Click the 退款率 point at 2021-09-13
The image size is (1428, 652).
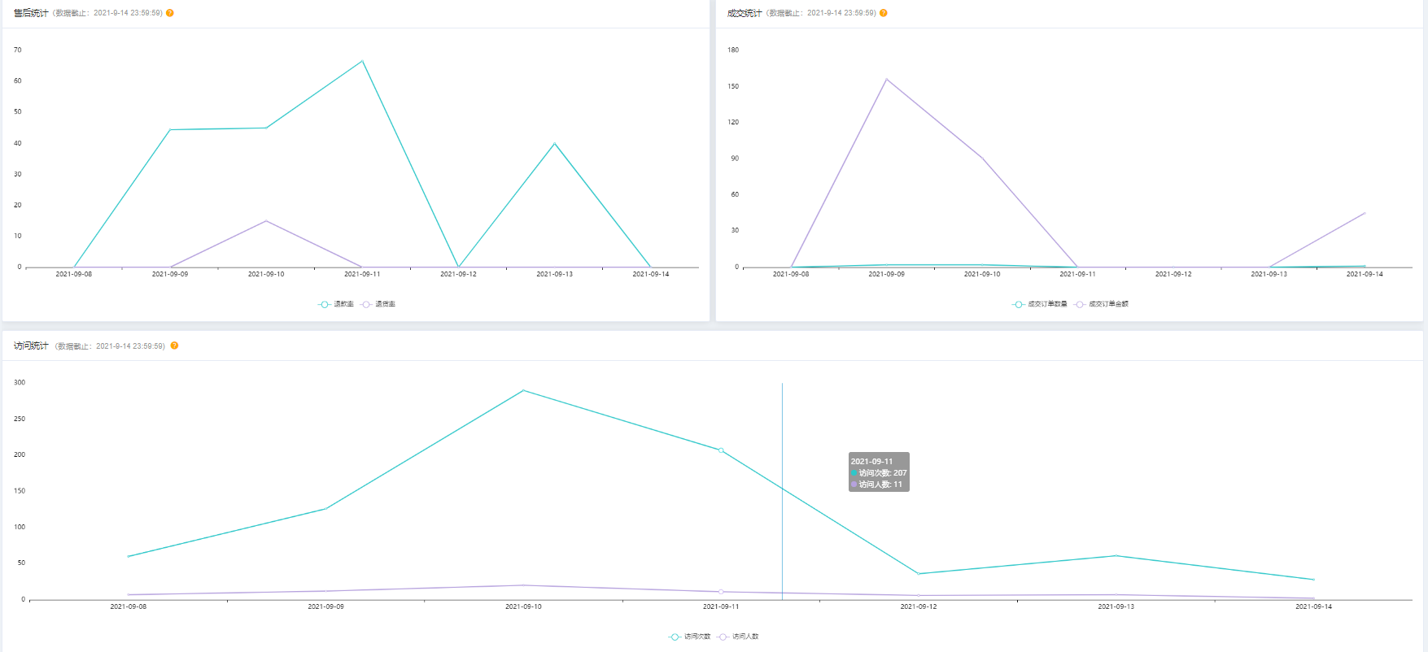[554, 144]
